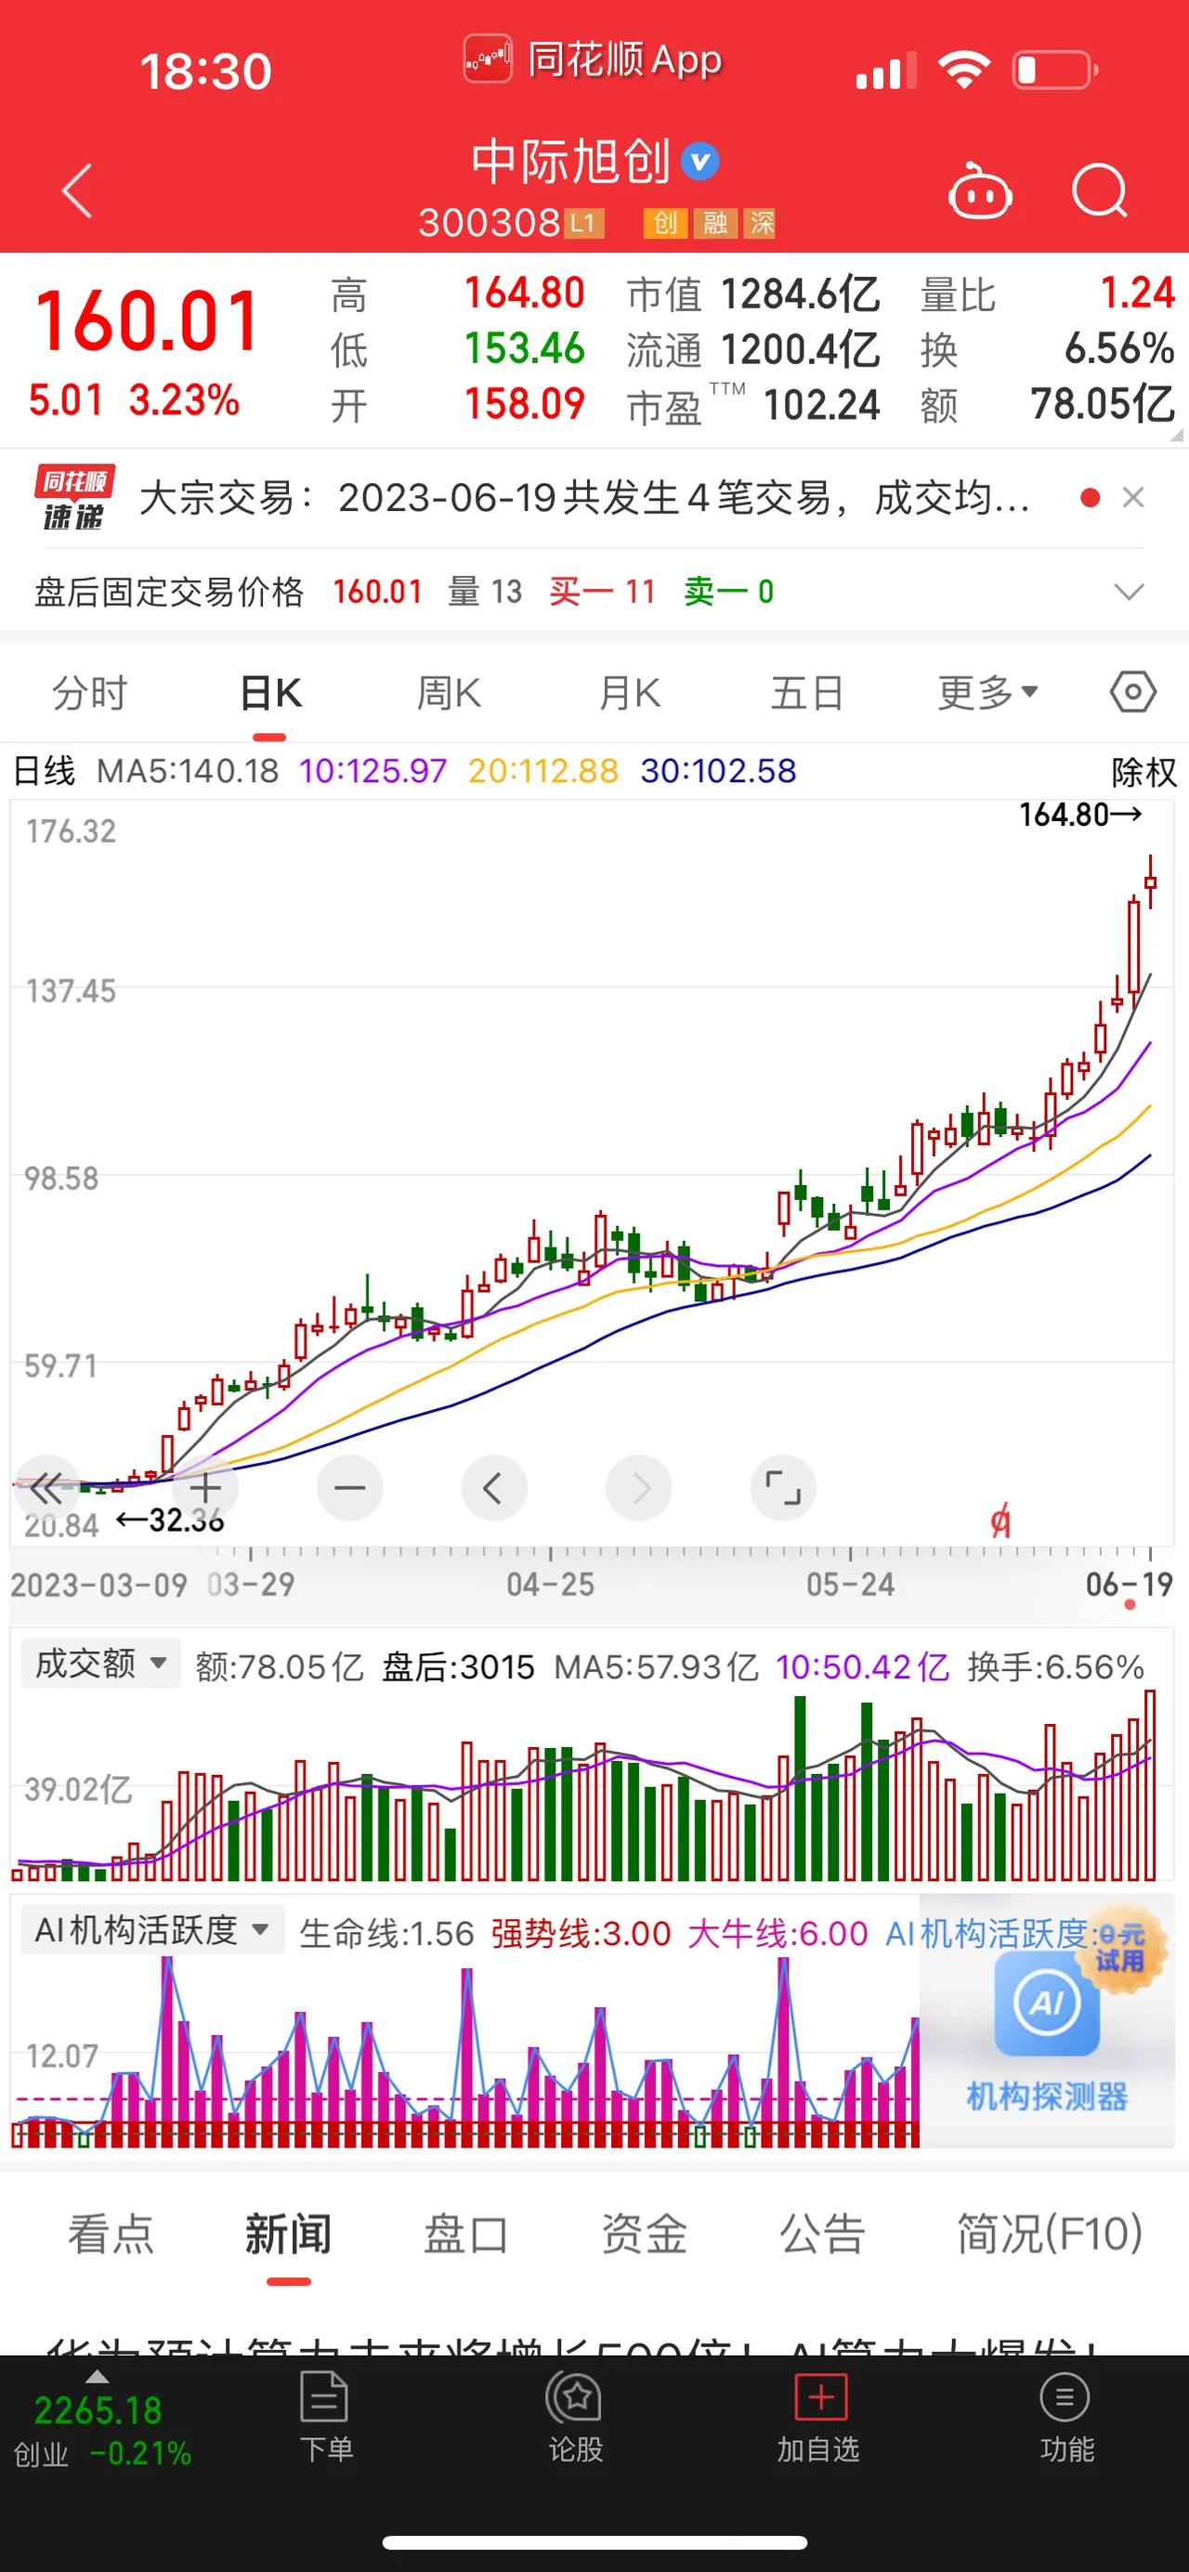Image resolution: width=1189 pixels, height=2572 pixels.
Task: Tap the 创 board tag
Action: (x=665, y=223)
